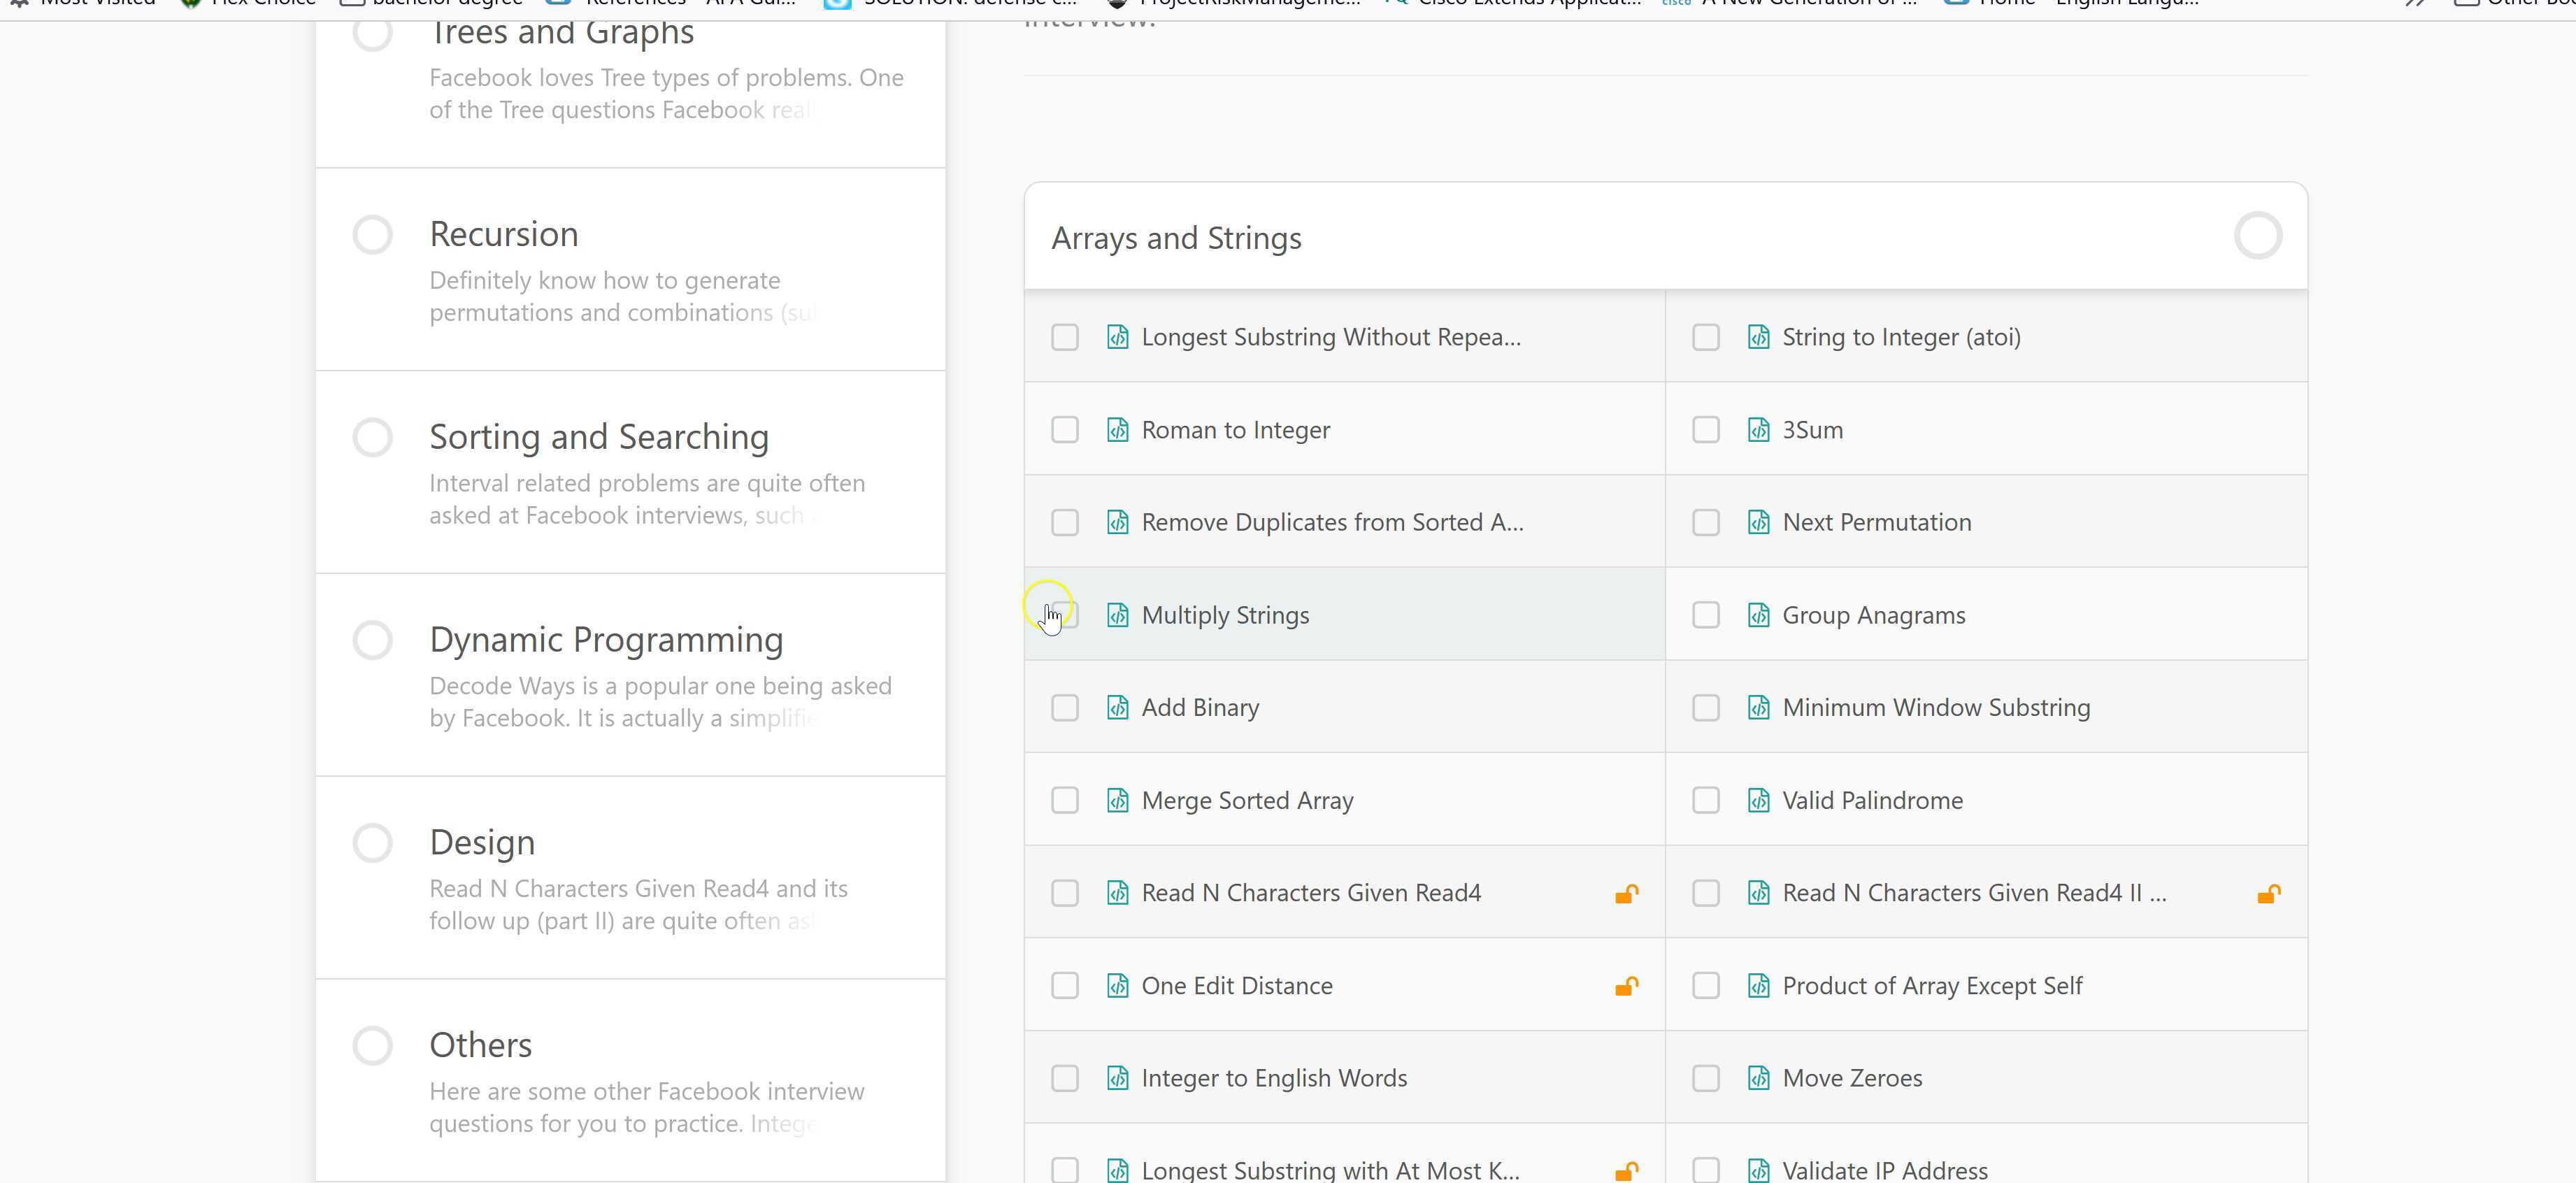Open the Dynamic Programming chapter
2576x1183 pixels.
pos(606,640)
